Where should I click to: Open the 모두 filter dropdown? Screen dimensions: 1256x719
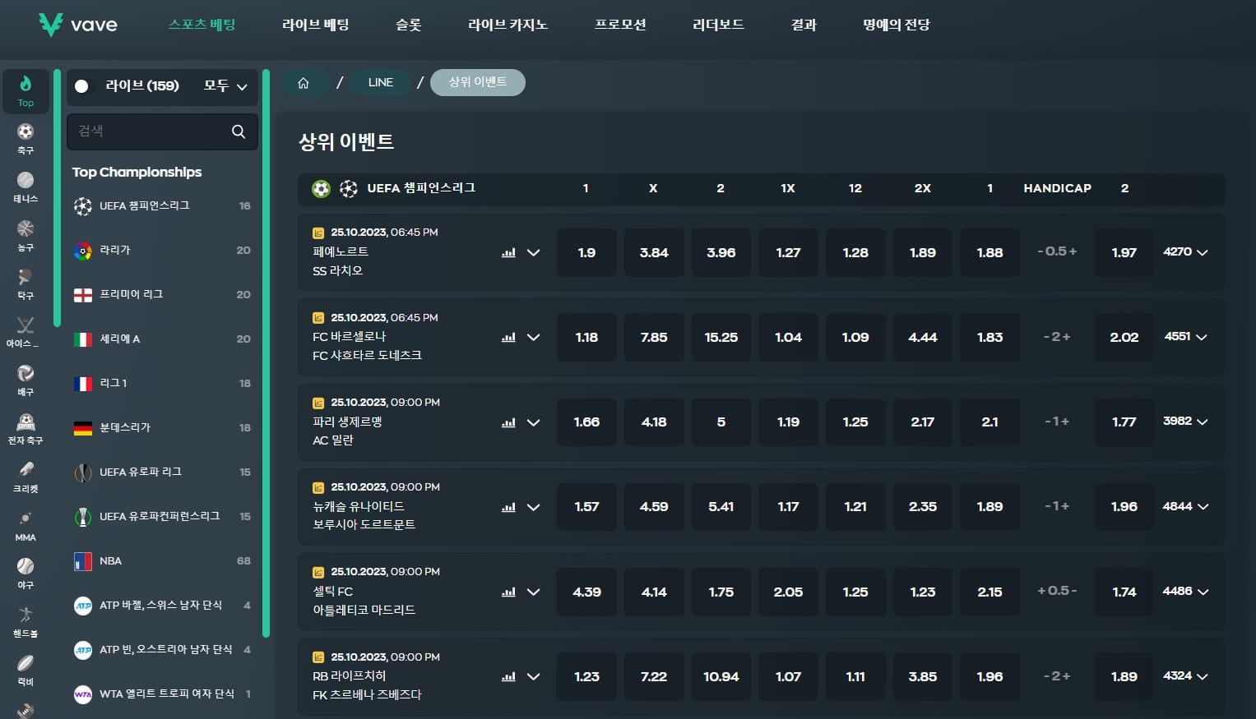tap(225, 86)
